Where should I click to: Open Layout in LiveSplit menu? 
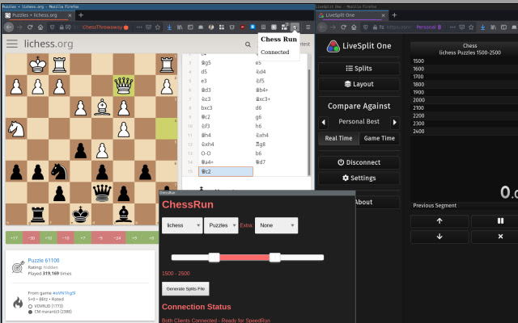[x=359, y=84]
